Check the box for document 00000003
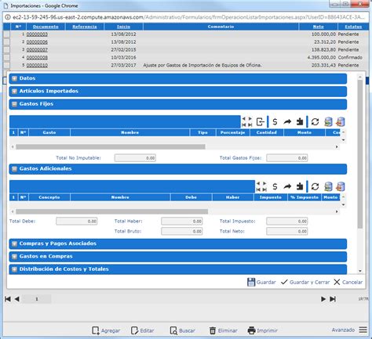Viewport: 372px width, 339px height. [6, 34]
